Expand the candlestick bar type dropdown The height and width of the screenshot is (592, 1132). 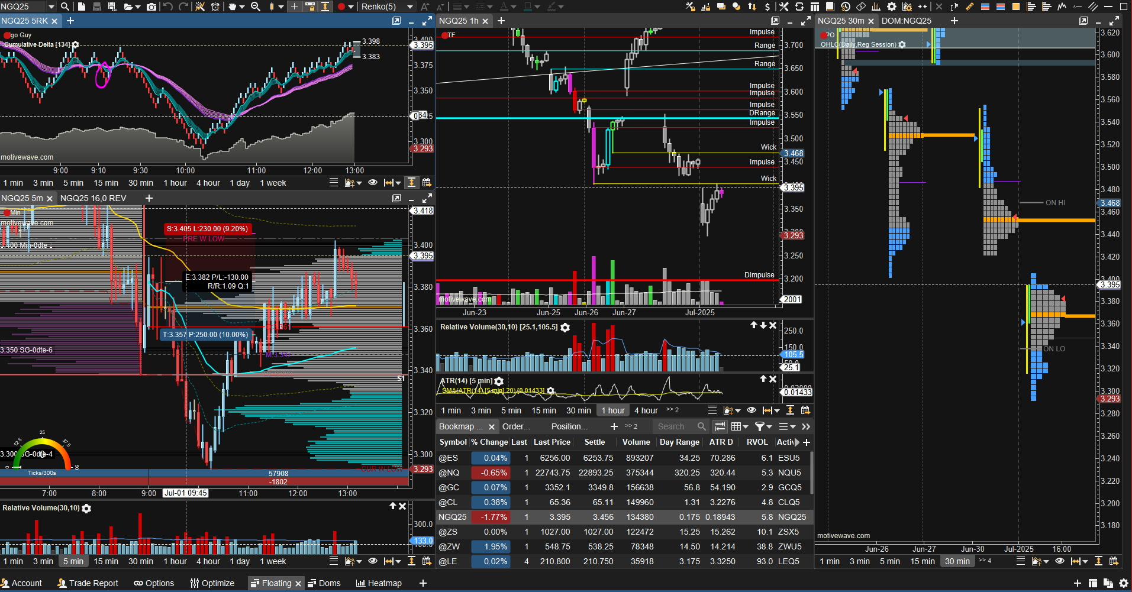[280, 7]
